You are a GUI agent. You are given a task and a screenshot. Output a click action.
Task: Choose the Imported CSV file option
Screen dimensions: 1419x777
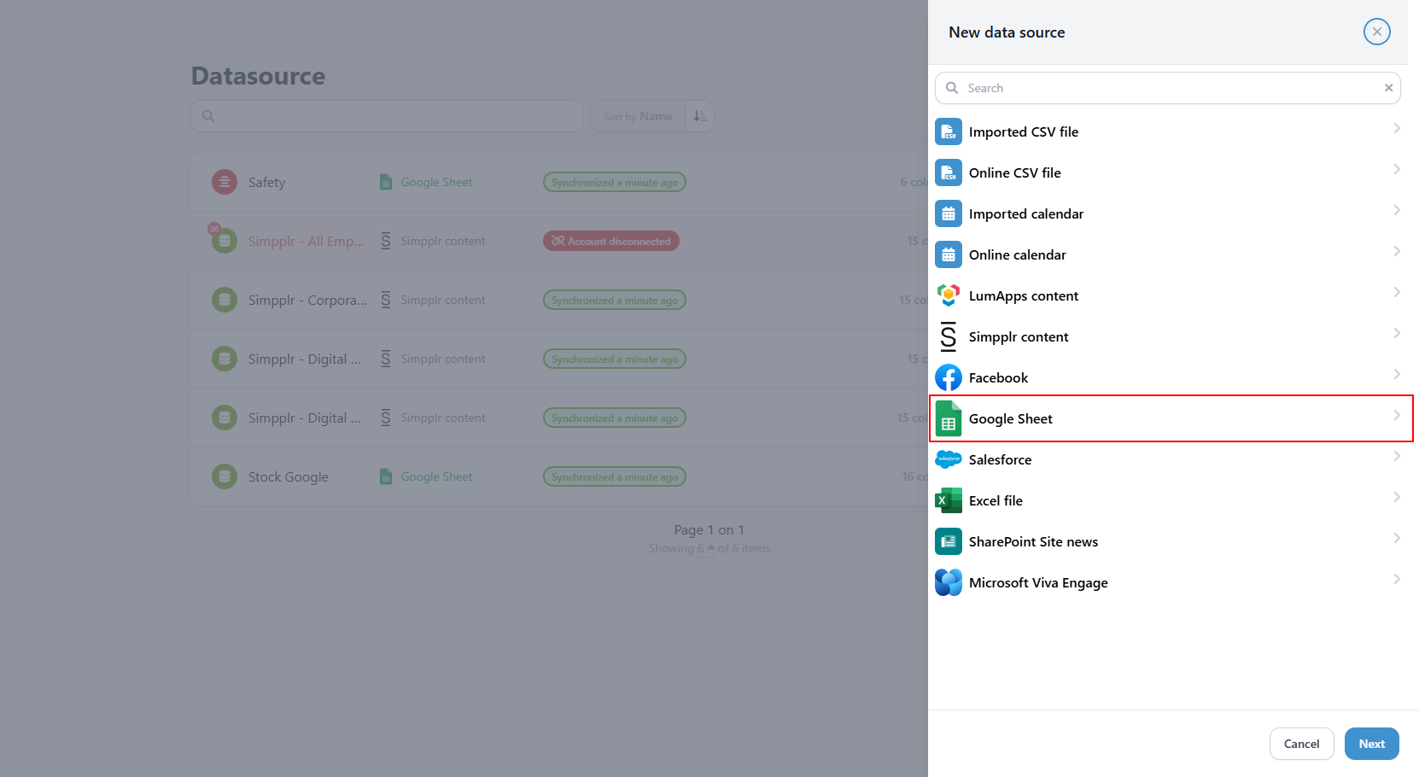point(1168,131)
